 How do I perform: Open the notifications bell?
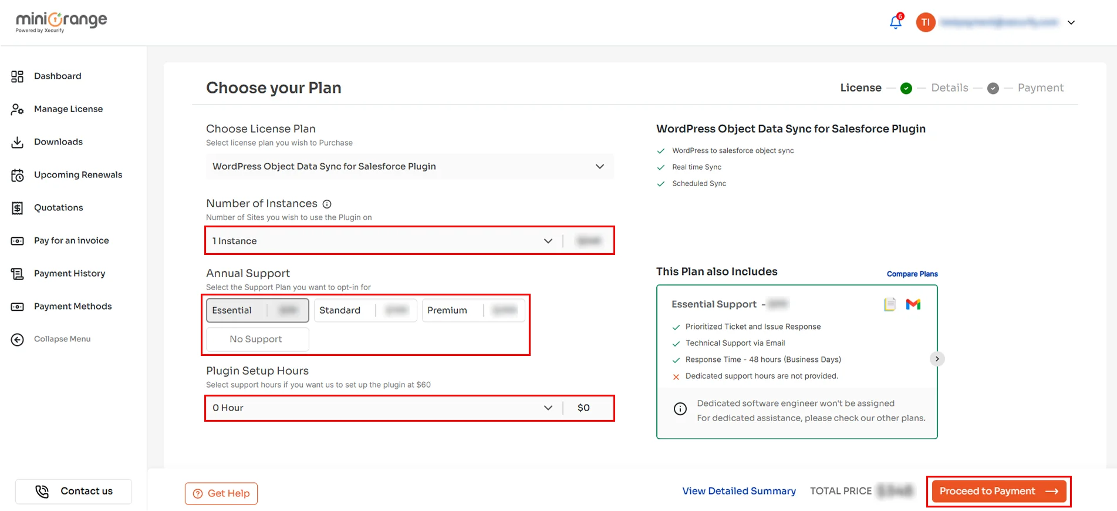click(896, 22)
